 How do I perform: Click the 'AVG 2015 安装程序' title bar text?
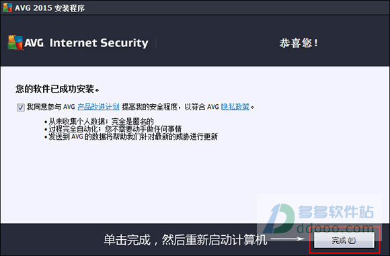(50, 8)
